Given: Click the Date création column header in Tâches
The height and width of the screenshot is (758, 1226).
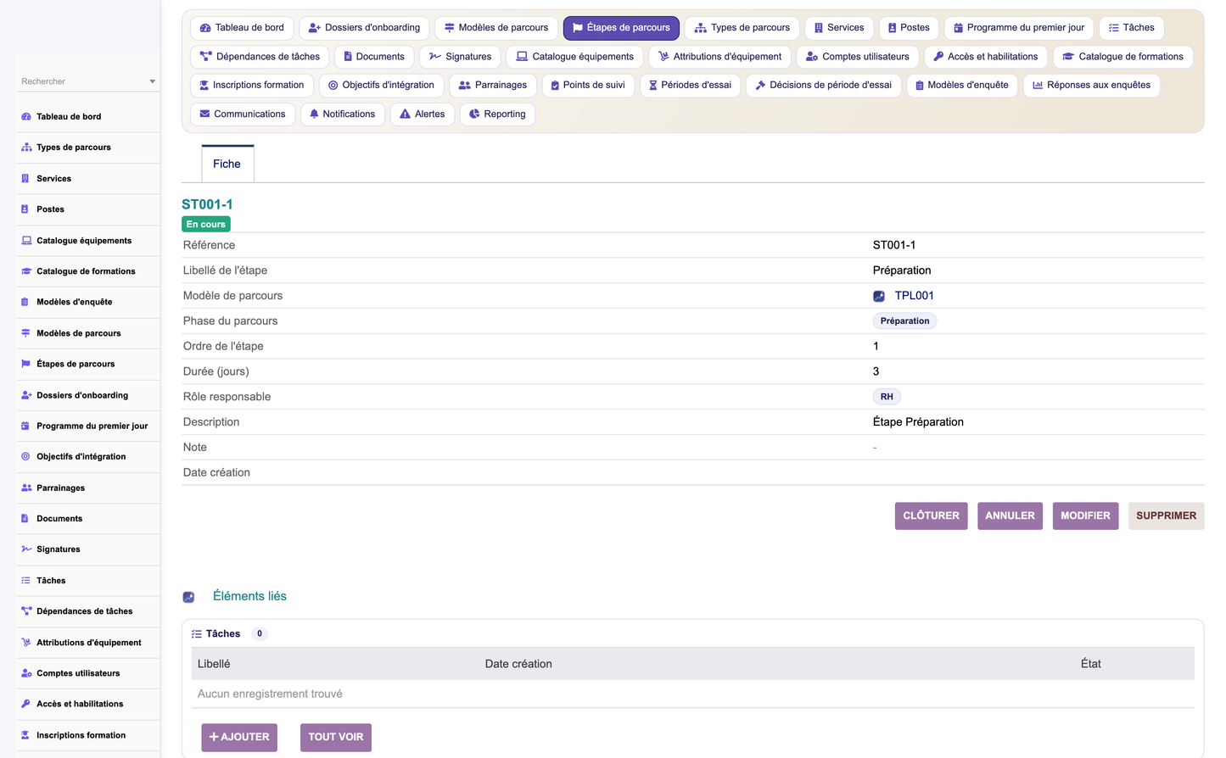Looking at the screenshot, I should 518,665.
